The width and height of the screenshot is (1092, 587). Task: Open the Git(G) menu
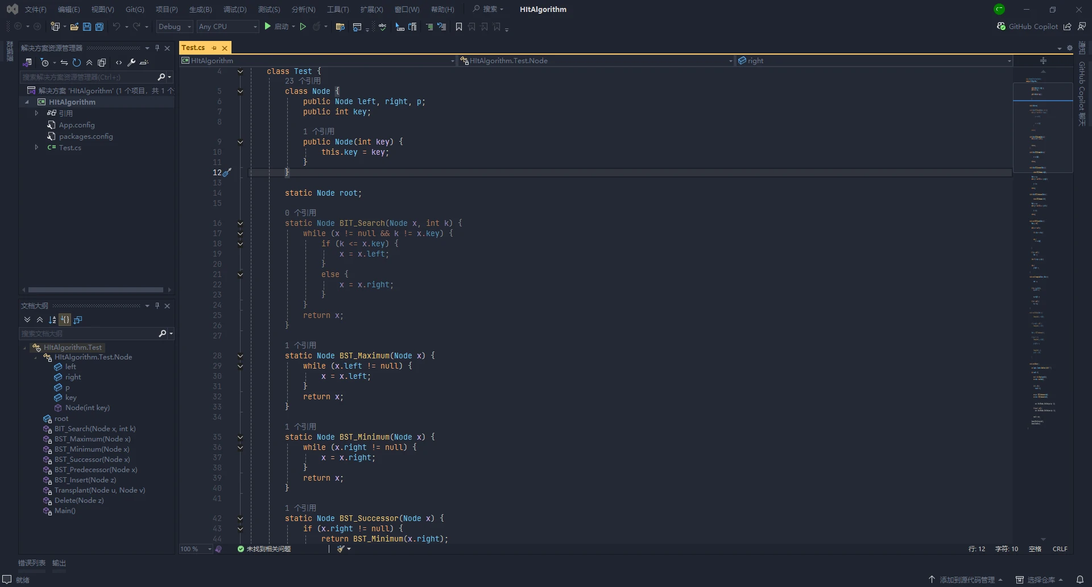coord(135,9)
